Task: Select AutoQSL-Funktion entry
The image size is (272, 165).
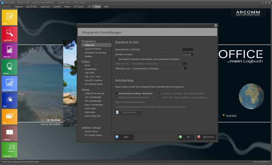Action: (x=93, y=80)
